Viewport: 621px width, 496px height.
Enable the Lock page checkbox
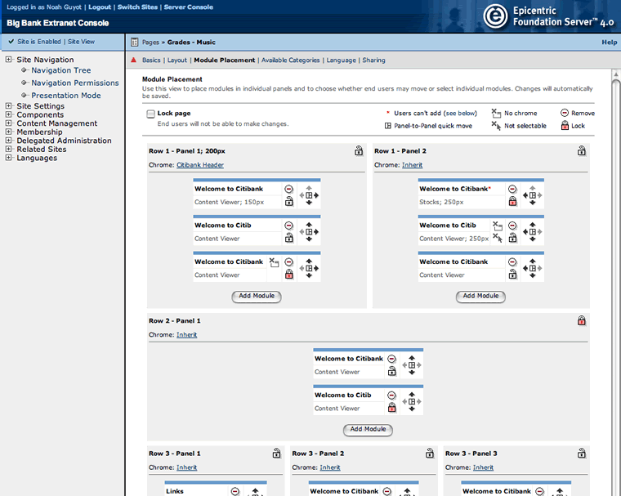click(x=150, y=114)
